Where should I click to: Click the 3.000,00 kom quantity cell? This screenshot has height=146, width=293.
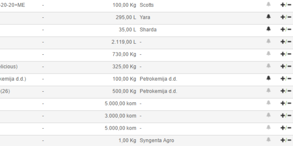click(x=120, y=116)
